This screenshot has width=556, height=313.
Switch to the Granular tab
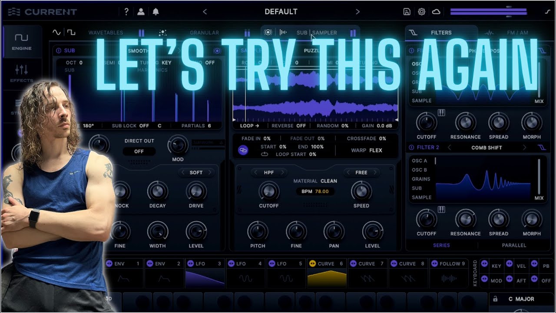click(204, 33)
